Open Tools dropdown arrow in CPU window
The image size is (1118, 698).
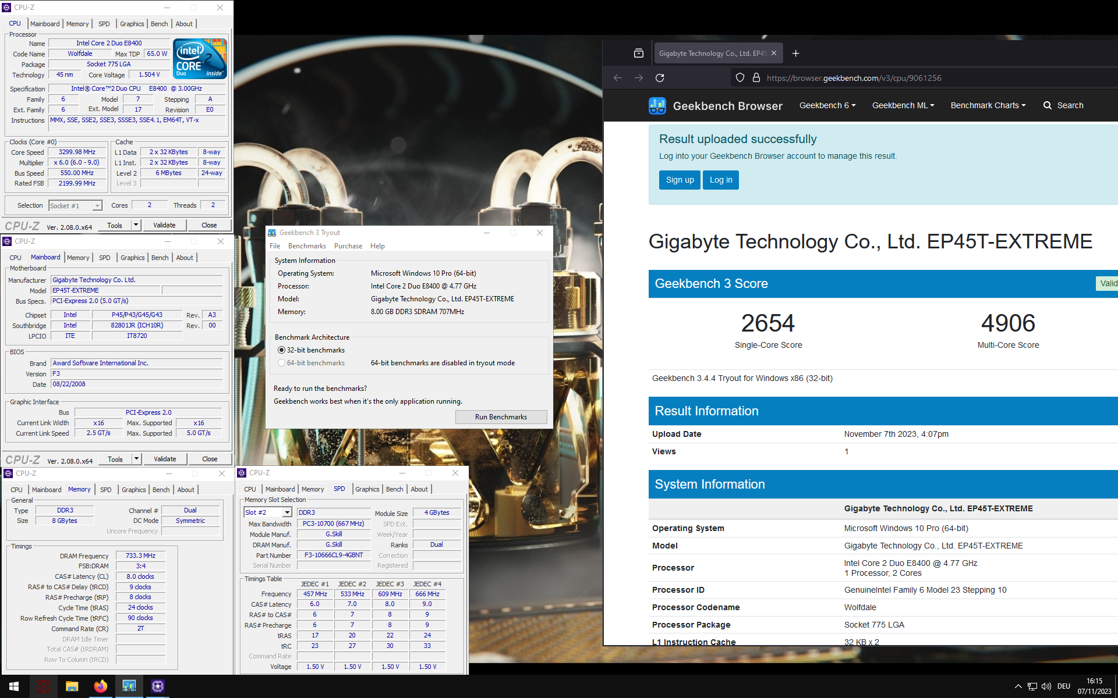coord(136,225)
